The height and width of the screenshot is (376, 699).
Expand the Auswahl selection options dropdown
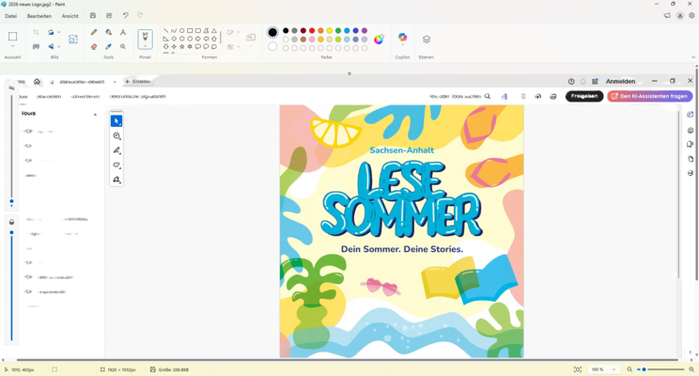tap(12, 46)
